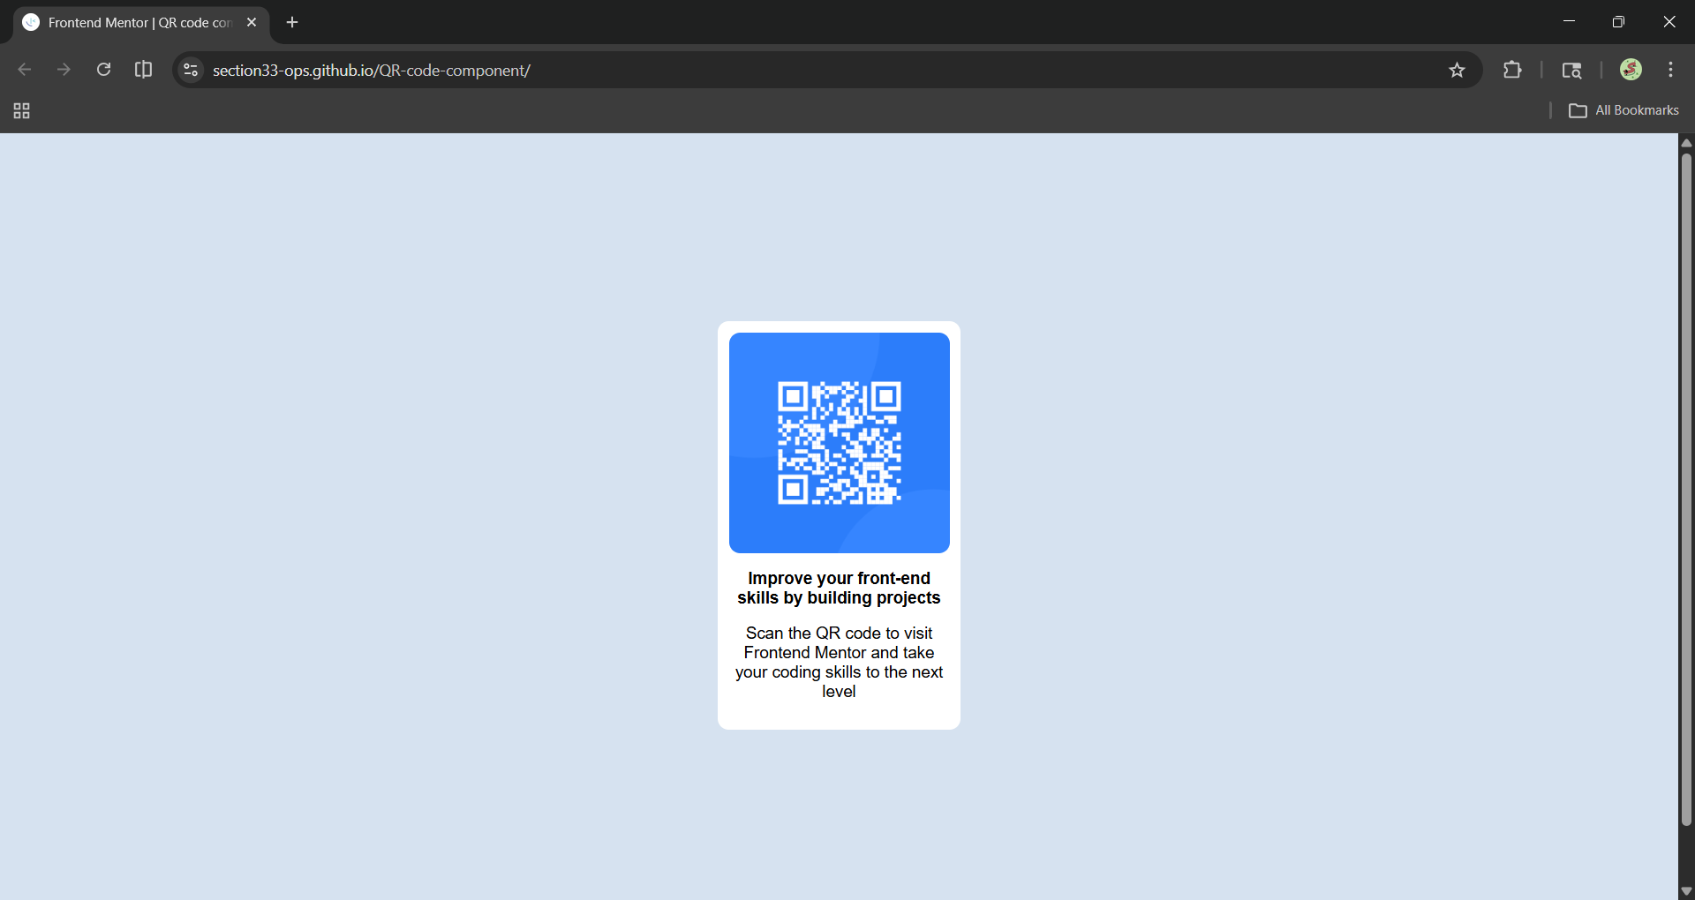Click the browser back navigation arrow
Image resolution: width=1695 pixels, height=900 pixels.
[24, 70]
